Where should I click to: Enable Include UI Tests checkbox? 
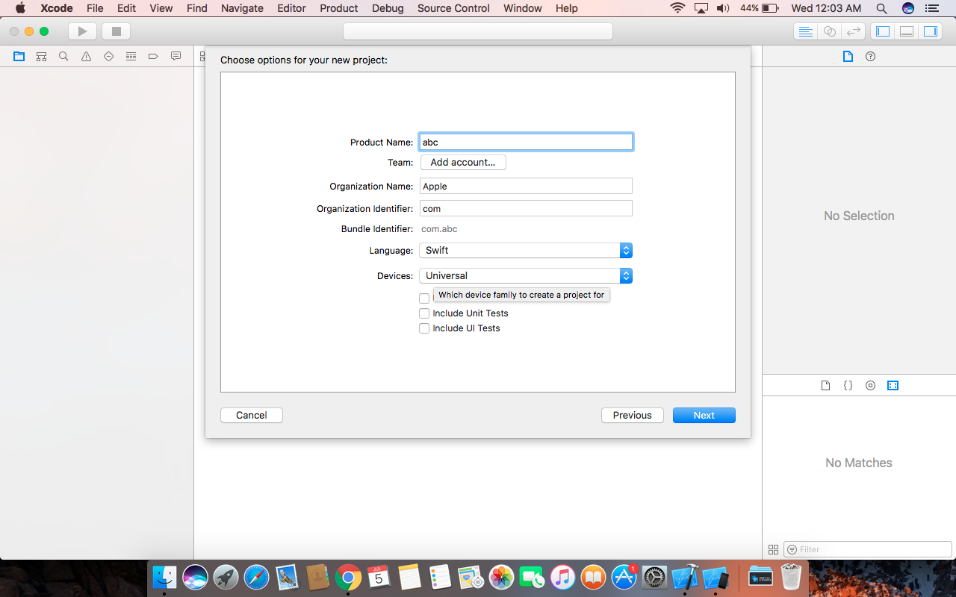tap(424, 328)
